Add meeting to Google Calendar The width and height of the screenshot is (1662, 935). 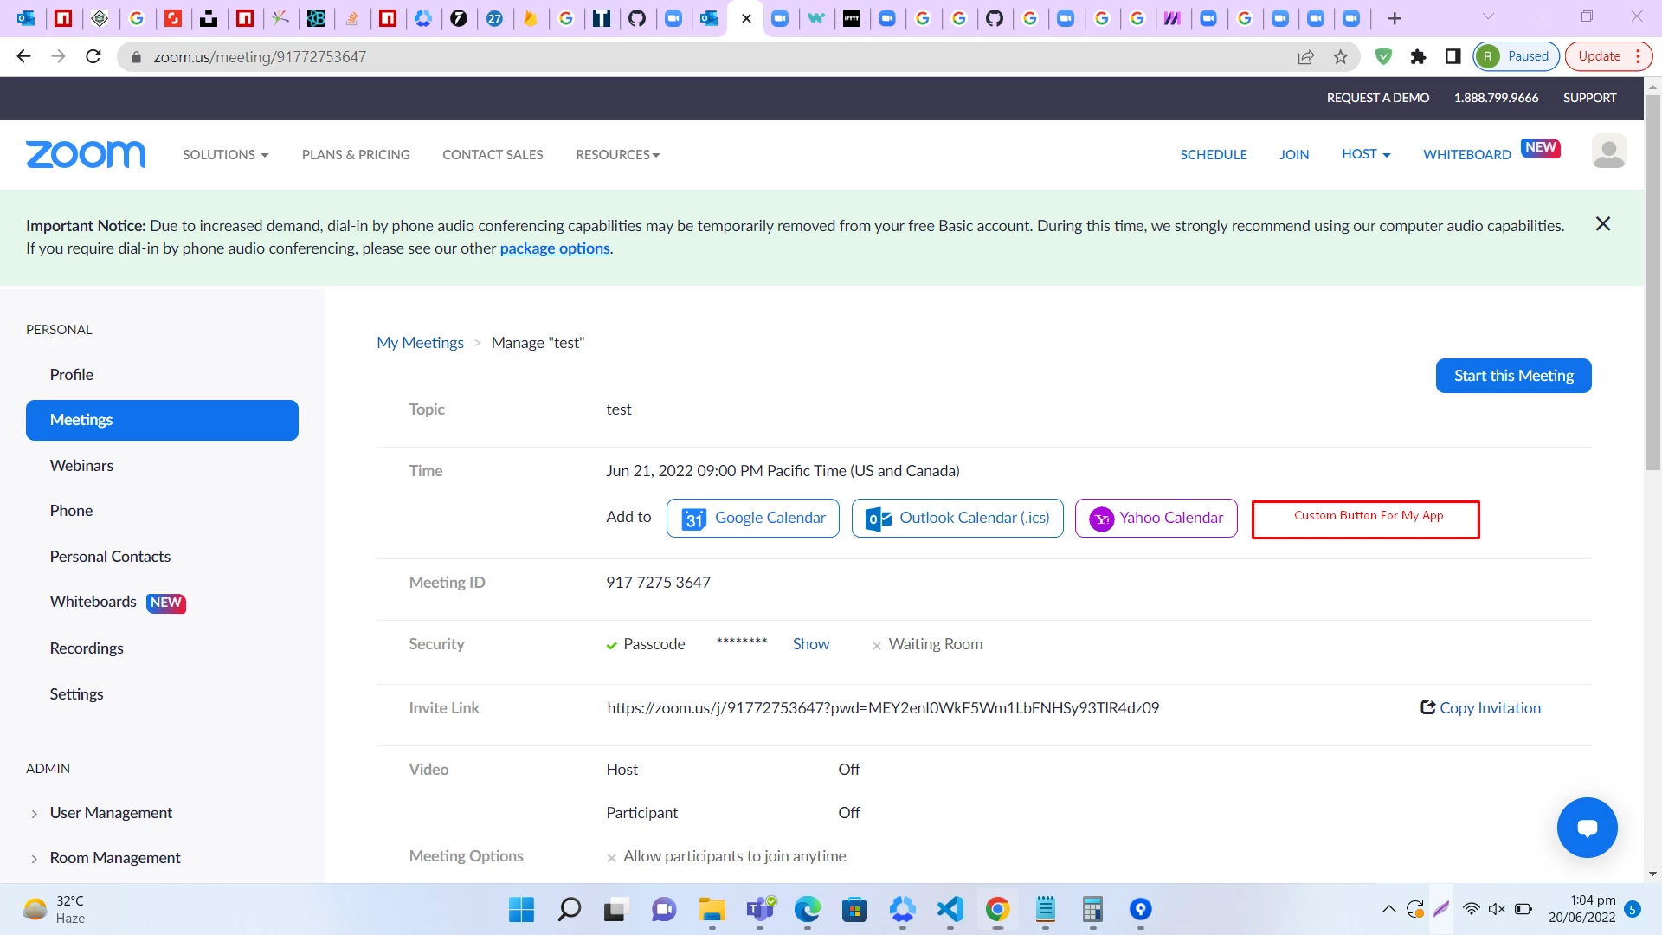752,518
